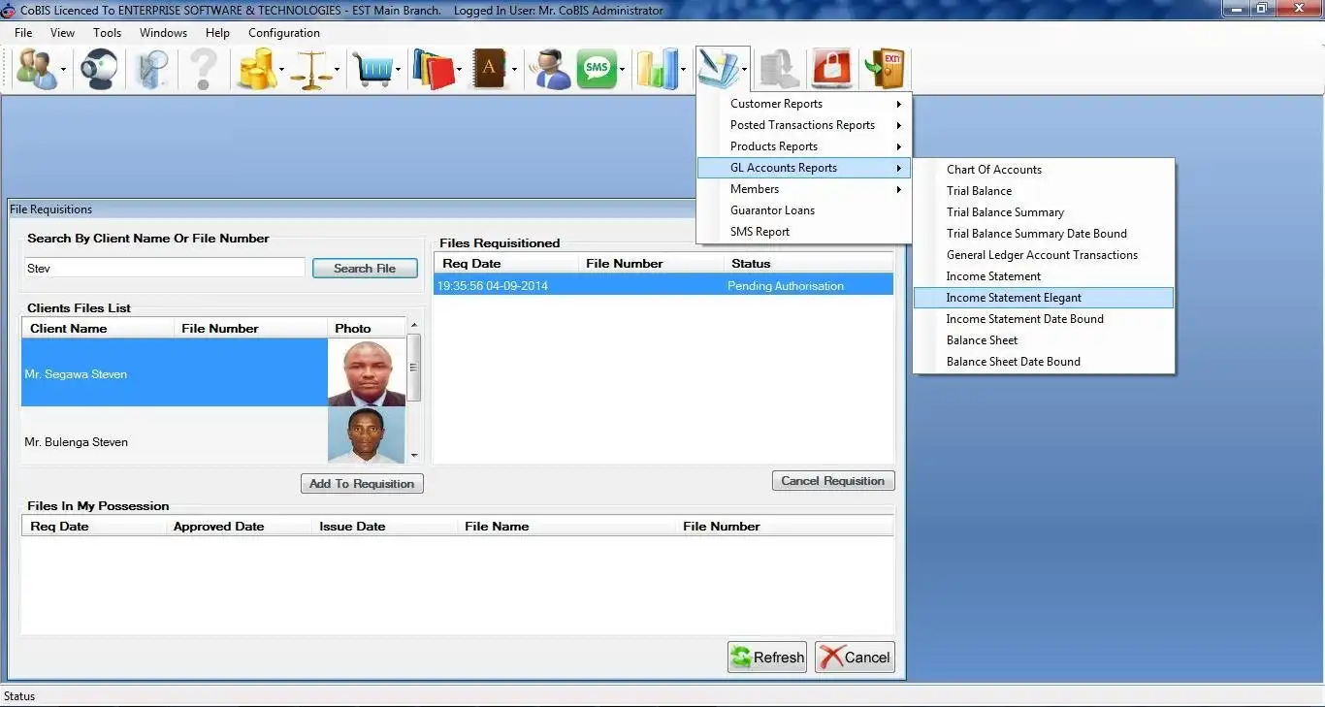1325x707 pixels.
Task: Click the grey question mark help icon
Action: coord(204,70)
